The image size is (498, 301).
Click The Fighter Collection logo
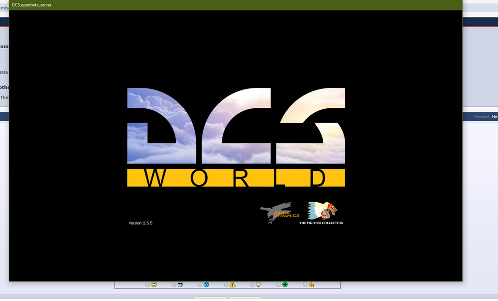321,213
